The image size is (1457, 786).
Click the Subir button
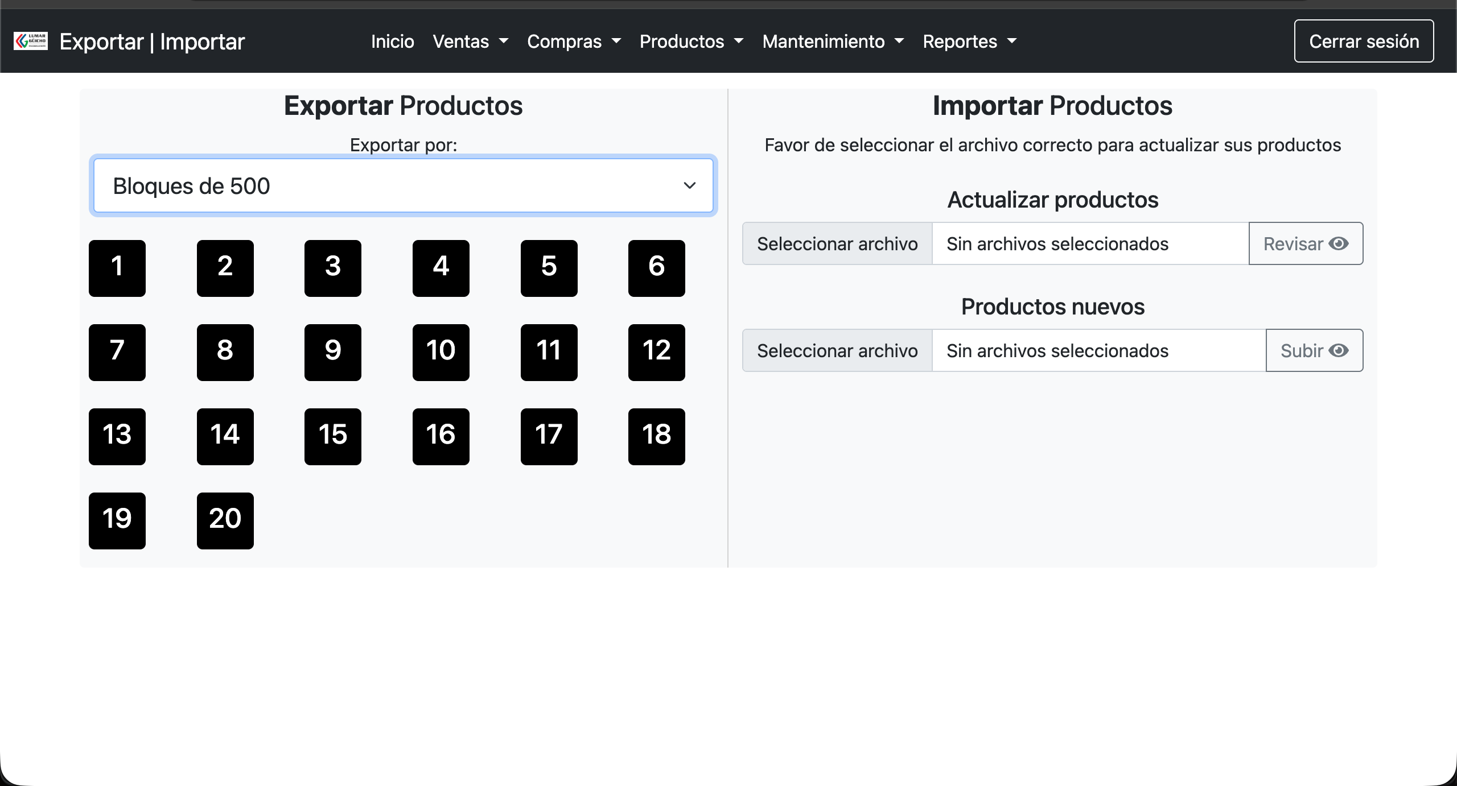(1314, 350)
